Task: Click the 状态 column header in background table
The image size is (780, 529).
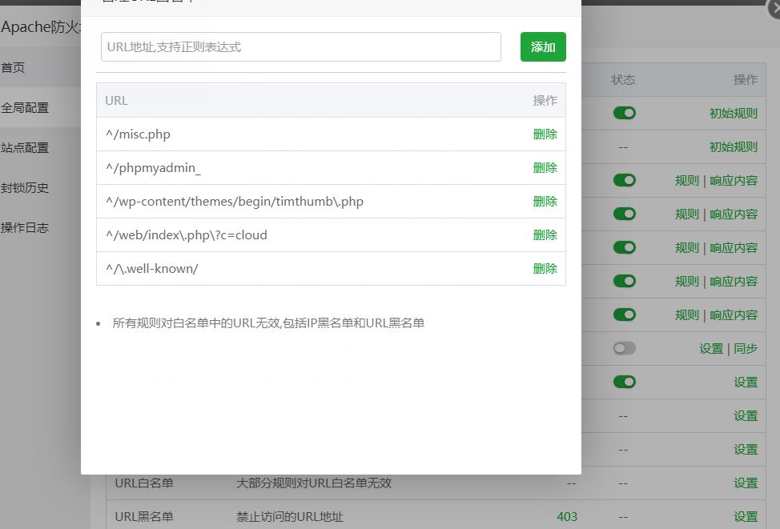Action: coord(623,79)
